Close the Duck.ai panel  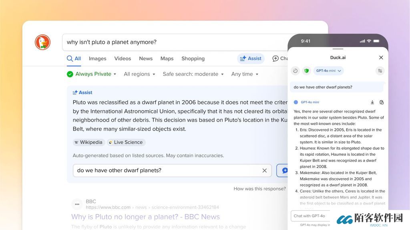381,57
